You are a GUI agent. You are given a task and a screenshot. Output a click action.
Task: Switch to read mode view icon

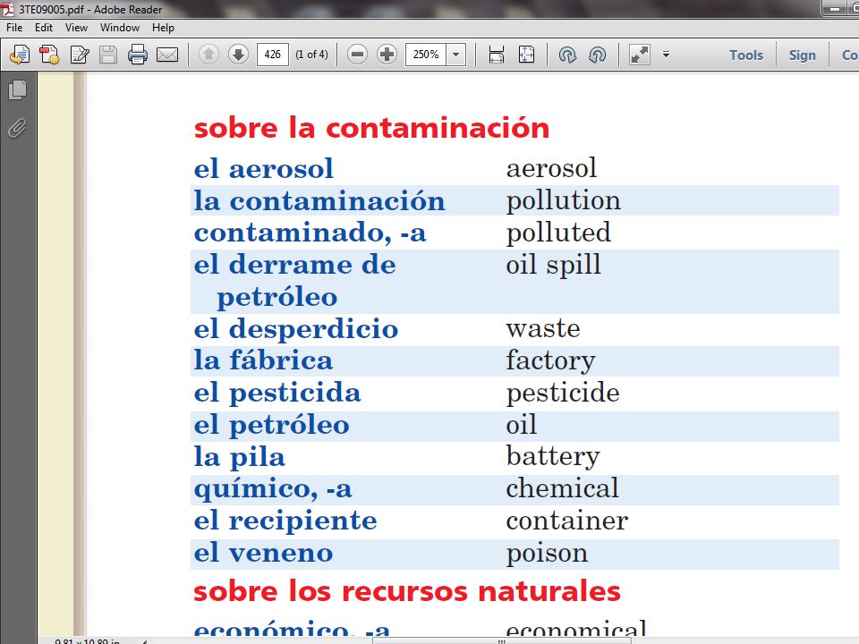coord(640,55)
